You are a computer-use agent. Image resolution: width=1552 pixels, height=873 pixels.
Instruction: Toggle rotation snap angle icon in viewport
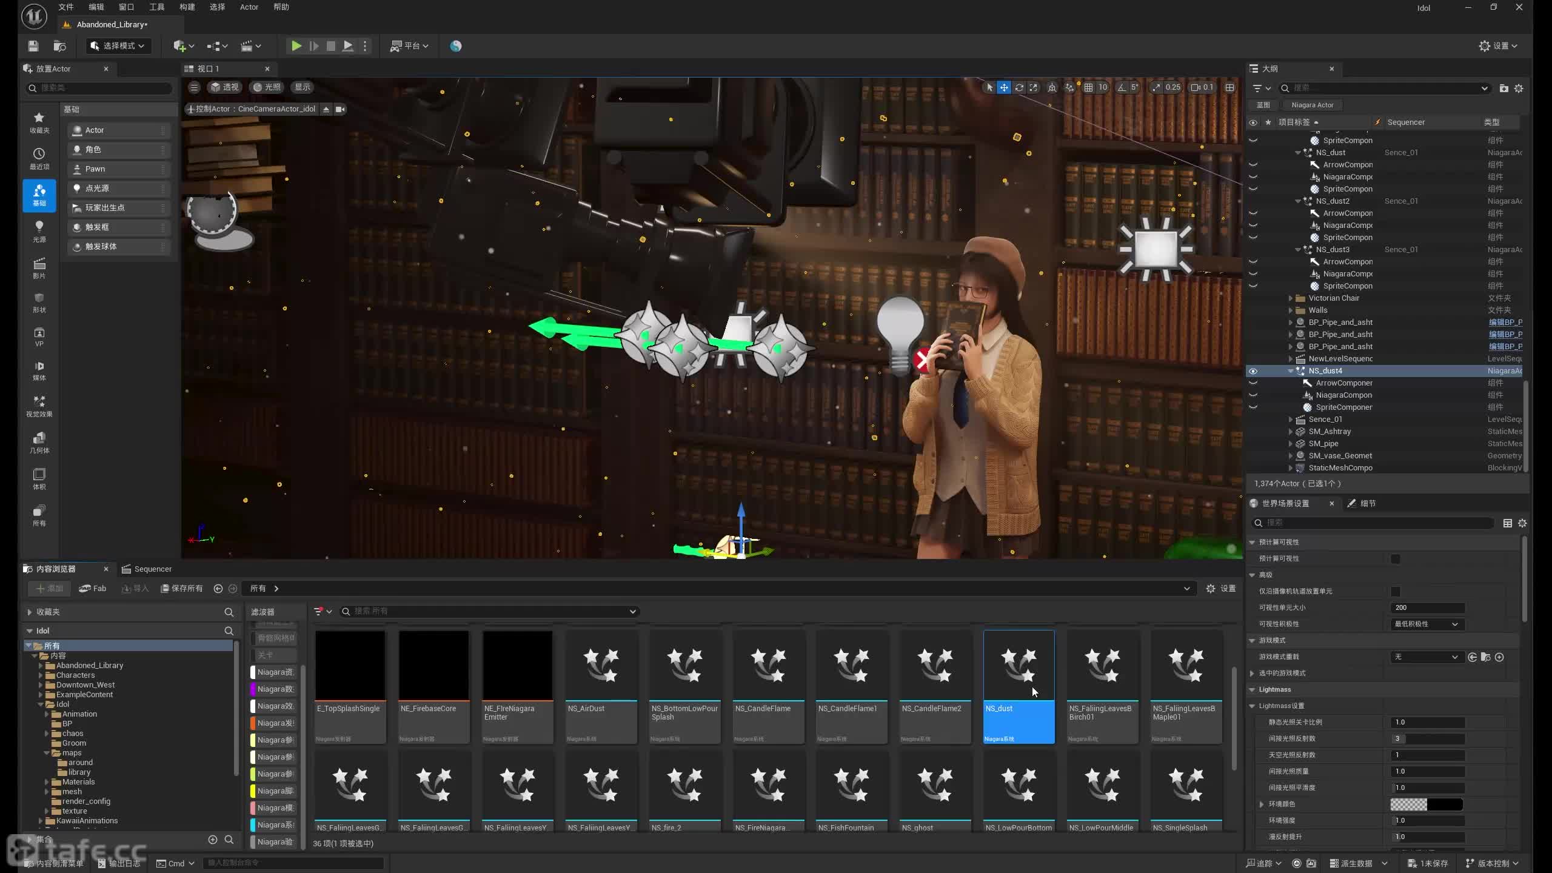[1122, 87]
